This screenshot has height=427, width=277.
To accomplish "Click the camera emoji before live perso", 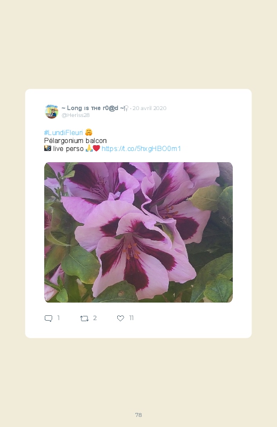I will click(47, 148).
